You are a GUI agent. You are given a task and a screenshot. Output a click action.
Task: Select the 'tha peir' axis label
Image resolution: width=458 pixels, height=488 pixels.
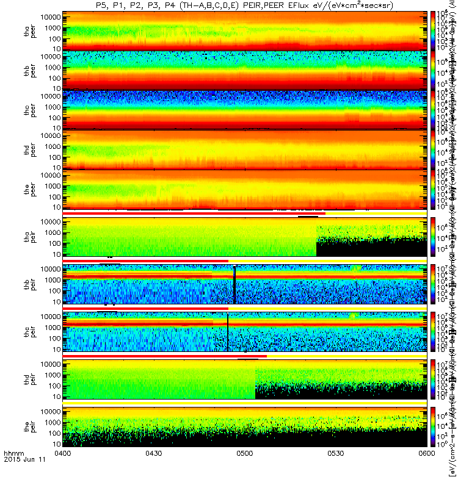29,237
